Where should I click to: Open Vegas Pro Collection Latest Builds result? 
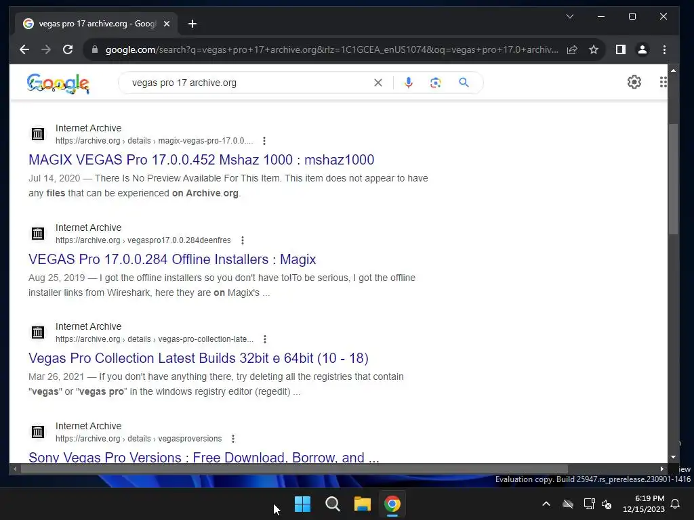pos(199,358)
